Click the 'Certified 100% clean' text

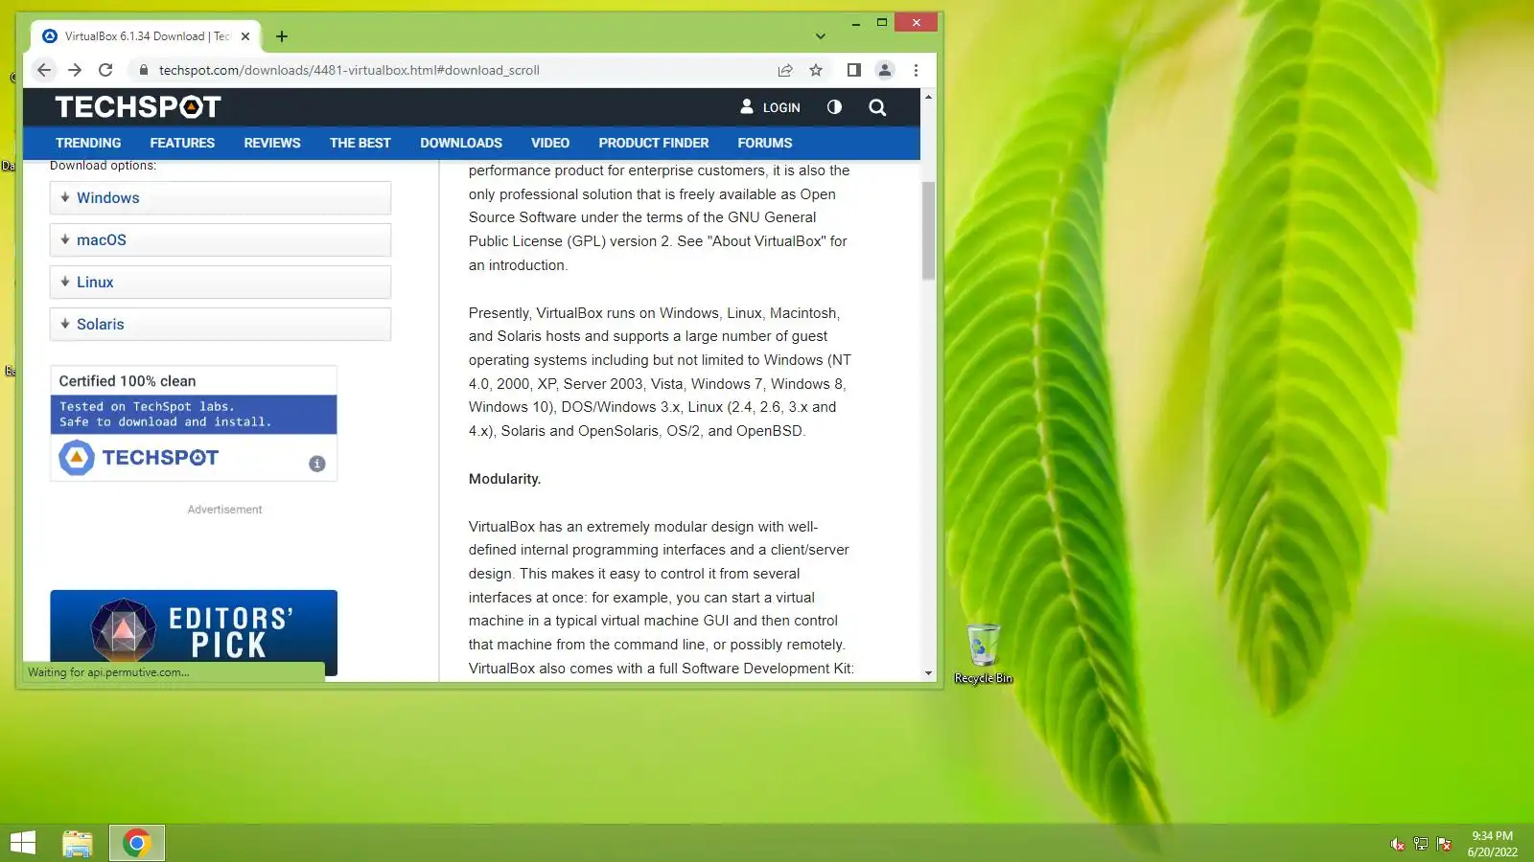tap(128, 381)
